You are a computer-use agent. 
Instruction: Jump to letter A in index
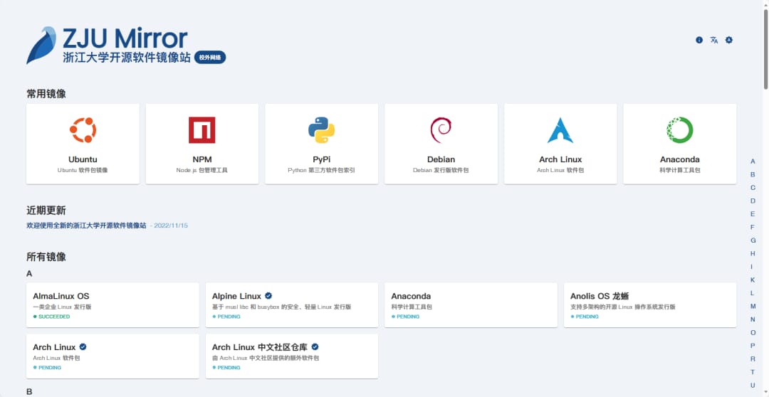tap(753, 162)
